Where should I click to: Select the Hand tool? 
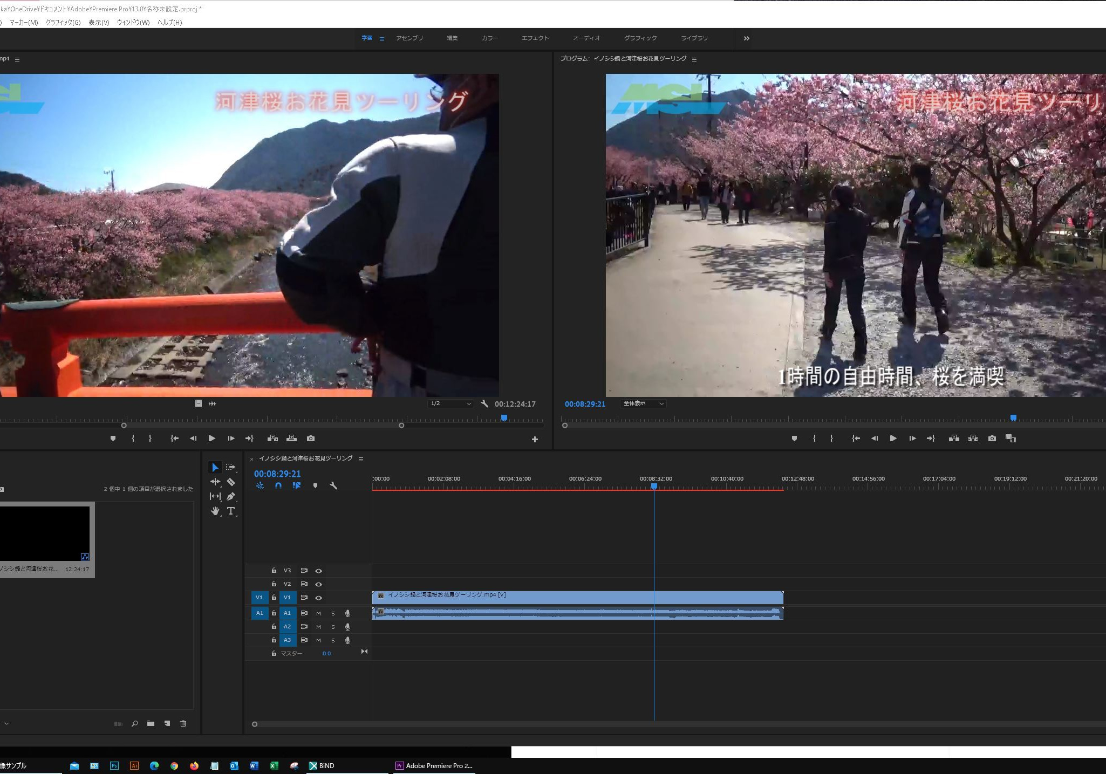215,511
